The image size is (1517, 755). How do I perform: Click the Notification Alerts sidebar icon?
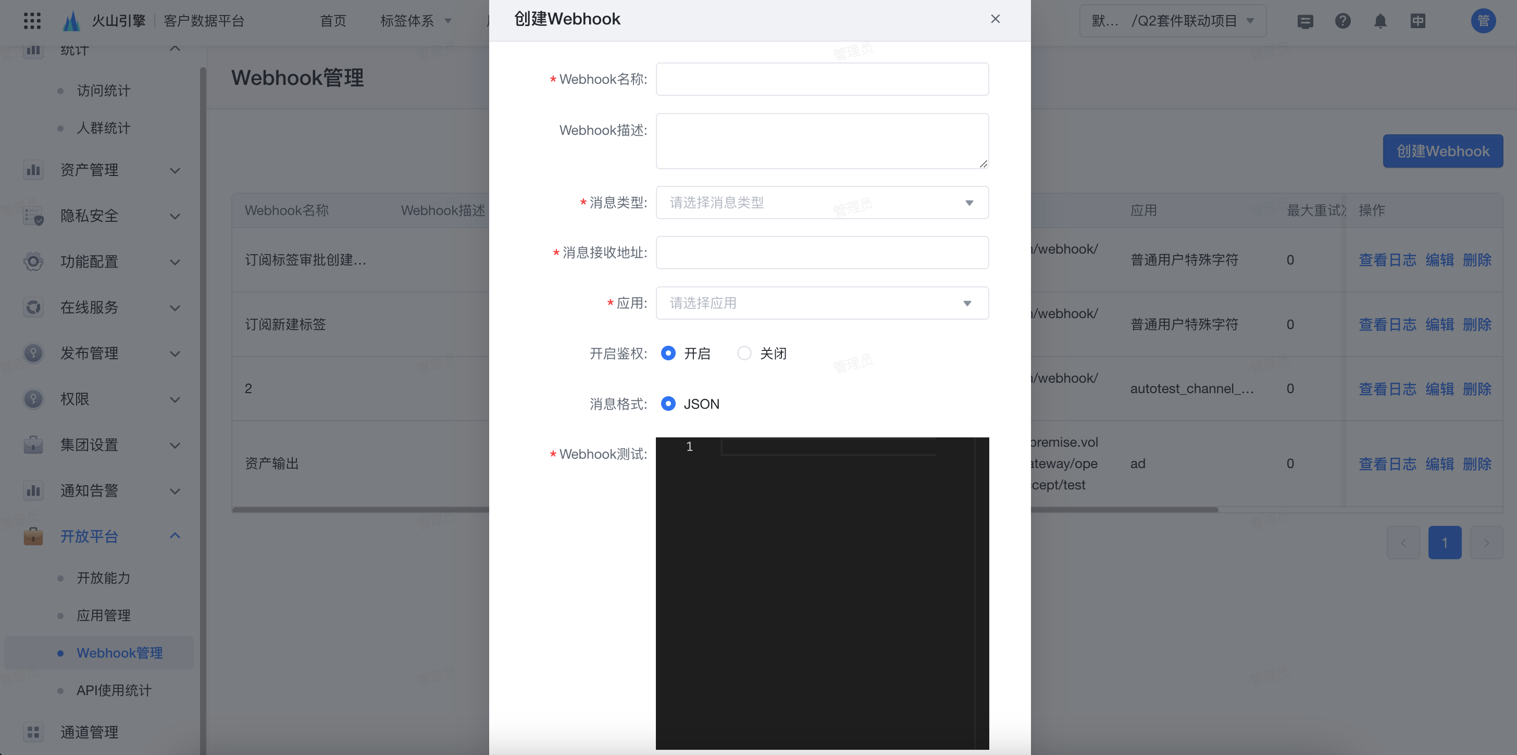click(x=33, y=490)
